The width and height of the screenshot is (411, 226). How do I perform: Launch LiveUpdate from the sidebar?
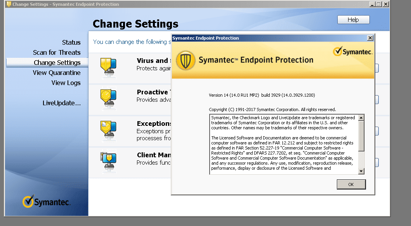point(62,103)
